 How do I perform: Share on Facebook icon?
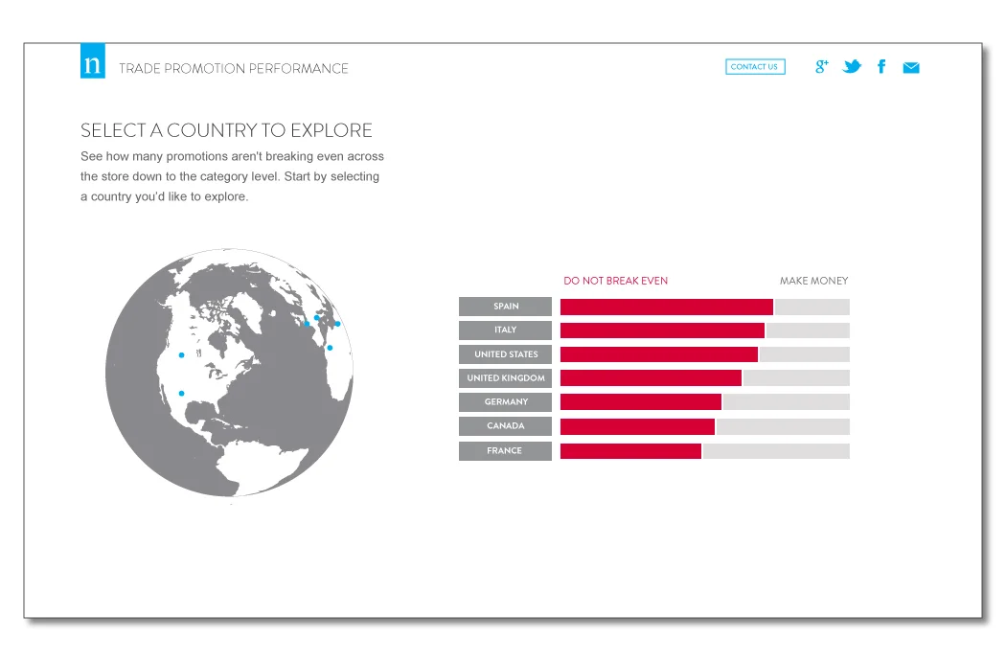pyautogui.click(x=881, y=66)
